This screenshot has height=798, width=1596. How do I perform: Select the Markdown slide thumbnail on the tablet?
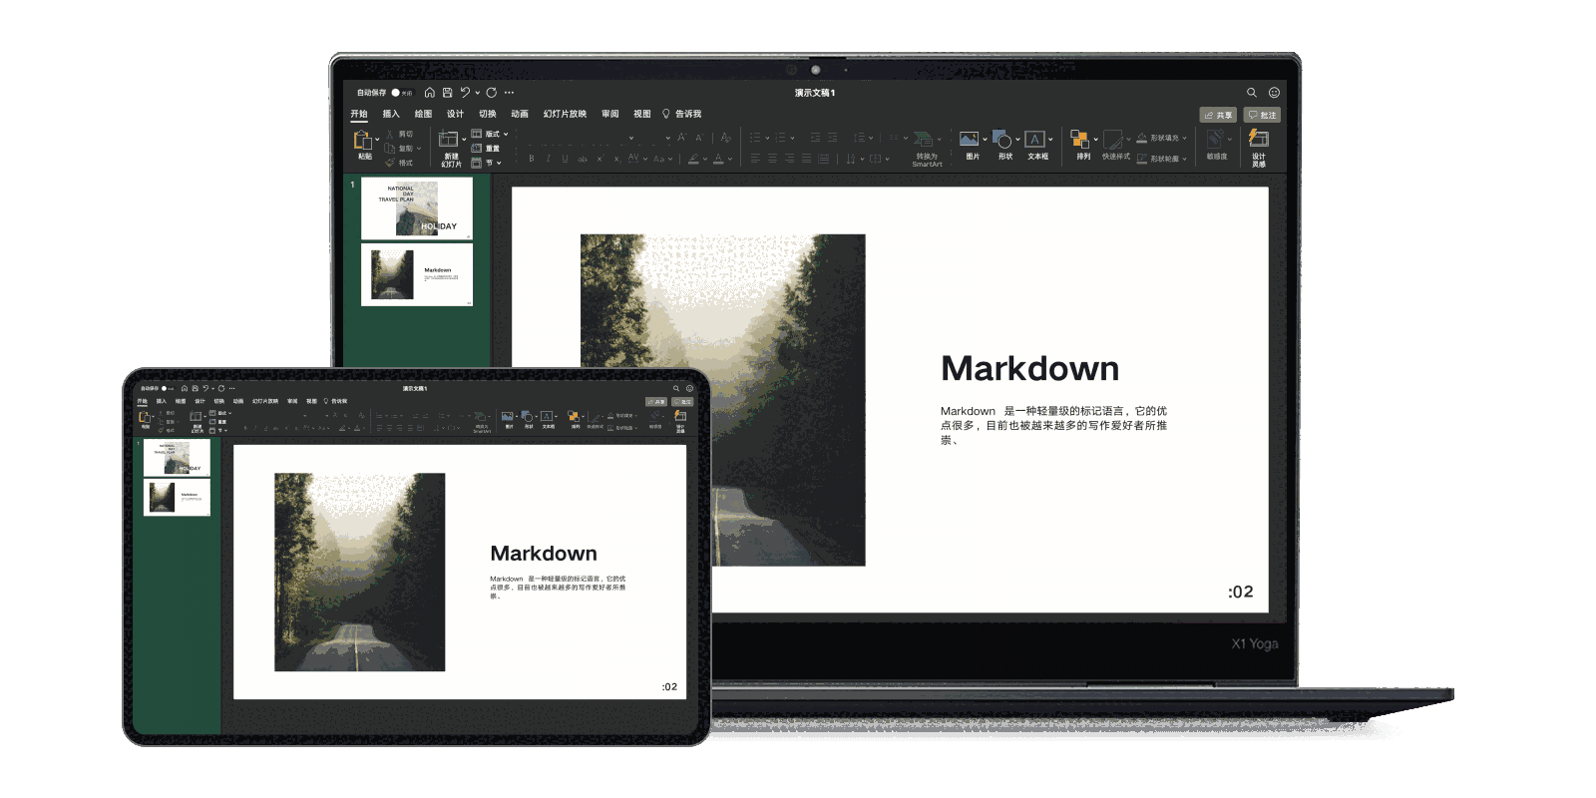pos(177,497)
